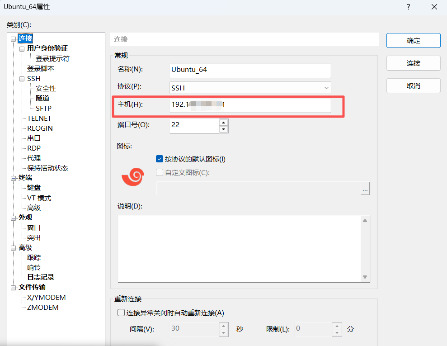Viewport: 447px width, 346px height.
Task: Select 登录脚本 in the category tree
Action: click(x=41, y=68)
